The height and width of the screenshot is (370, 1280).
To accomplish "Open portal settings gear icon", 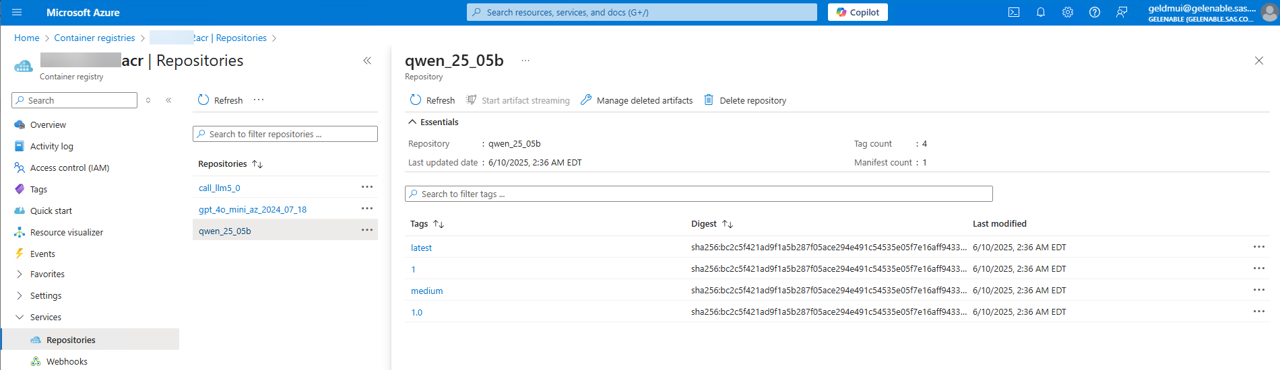I will coord(1068,12).
